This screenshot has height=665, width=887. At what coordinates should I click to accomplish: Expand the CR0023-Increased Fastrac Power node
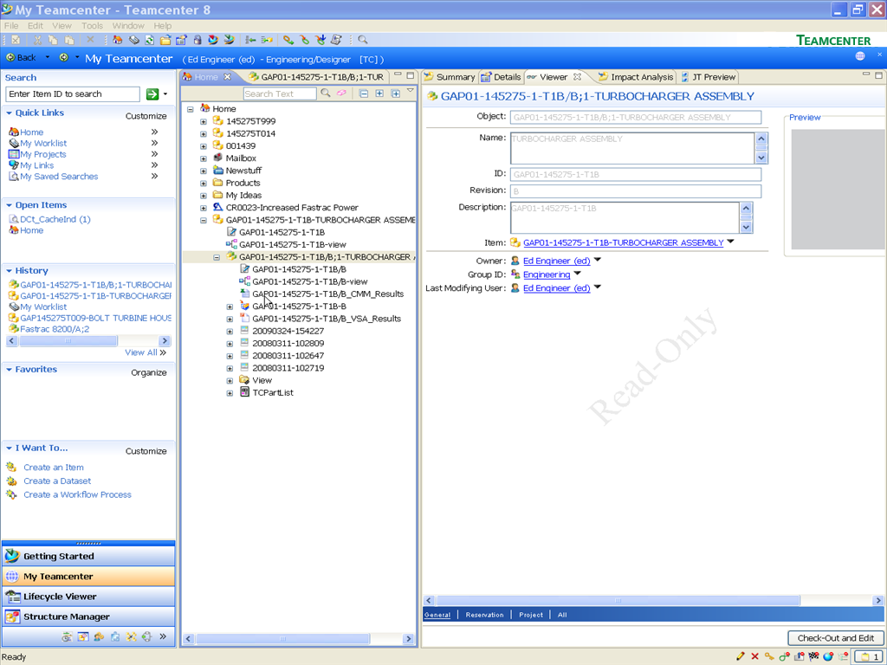(x=204, y=208)
